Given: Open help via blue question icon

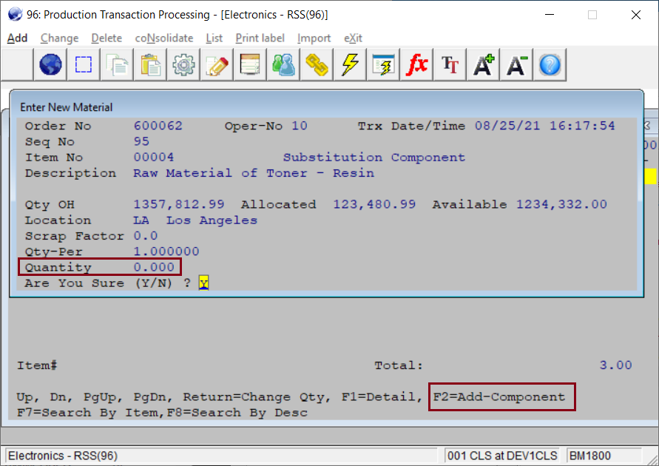Looking at the screenshot, I should (x=550, y=64).
